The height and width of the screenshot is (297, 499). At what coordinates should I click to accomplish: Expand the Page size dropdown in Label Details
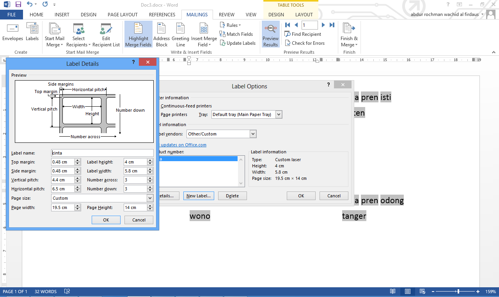coord(149,198)
